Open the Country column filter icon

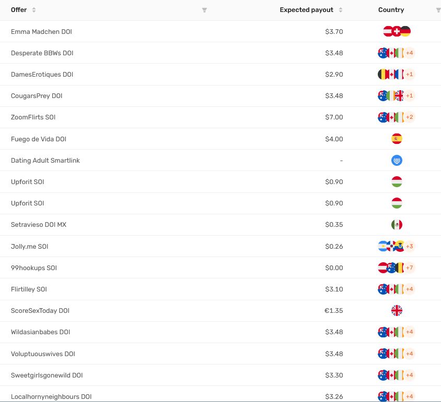(x=438, y=10)
